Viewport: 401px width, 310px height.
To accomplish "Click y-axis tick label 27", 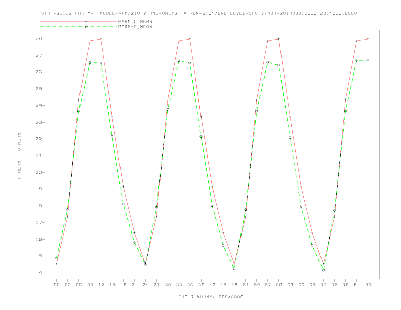I will click(38, 55).
